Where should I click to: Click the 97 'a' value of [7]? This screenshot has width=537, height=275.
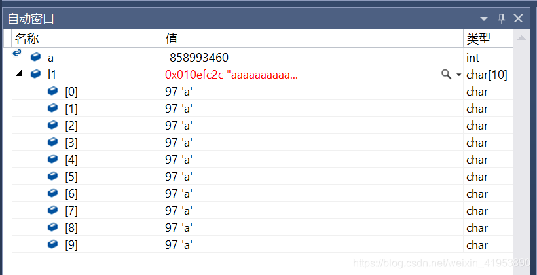click(178, 211)
